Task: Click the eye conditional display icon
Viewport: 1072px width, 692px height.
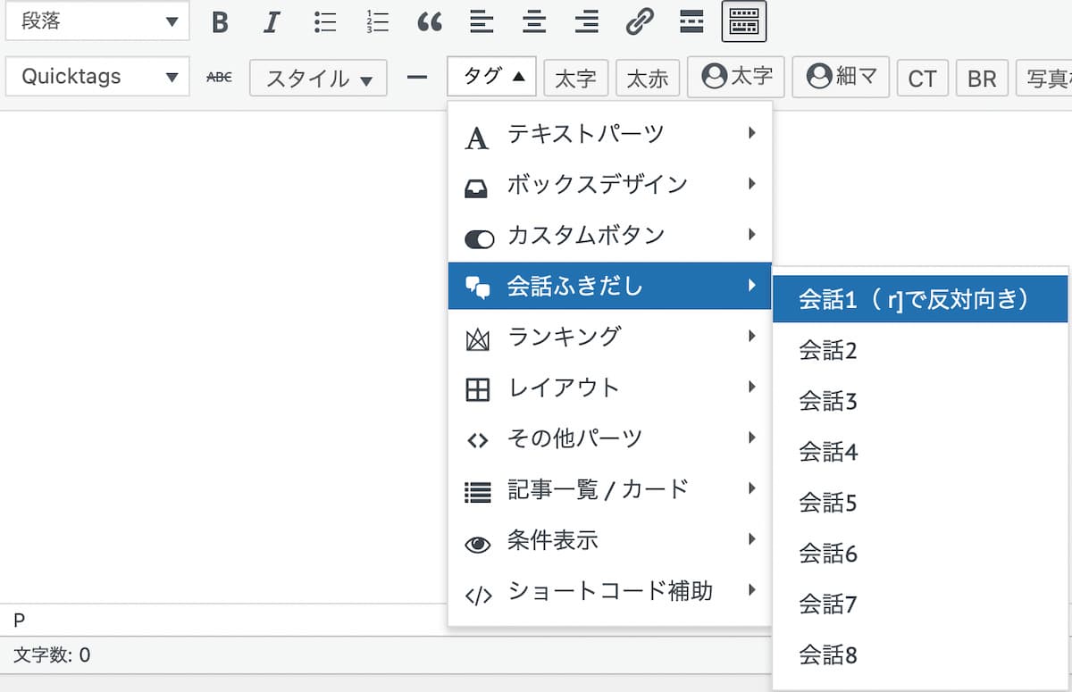Action: (478, 544)
